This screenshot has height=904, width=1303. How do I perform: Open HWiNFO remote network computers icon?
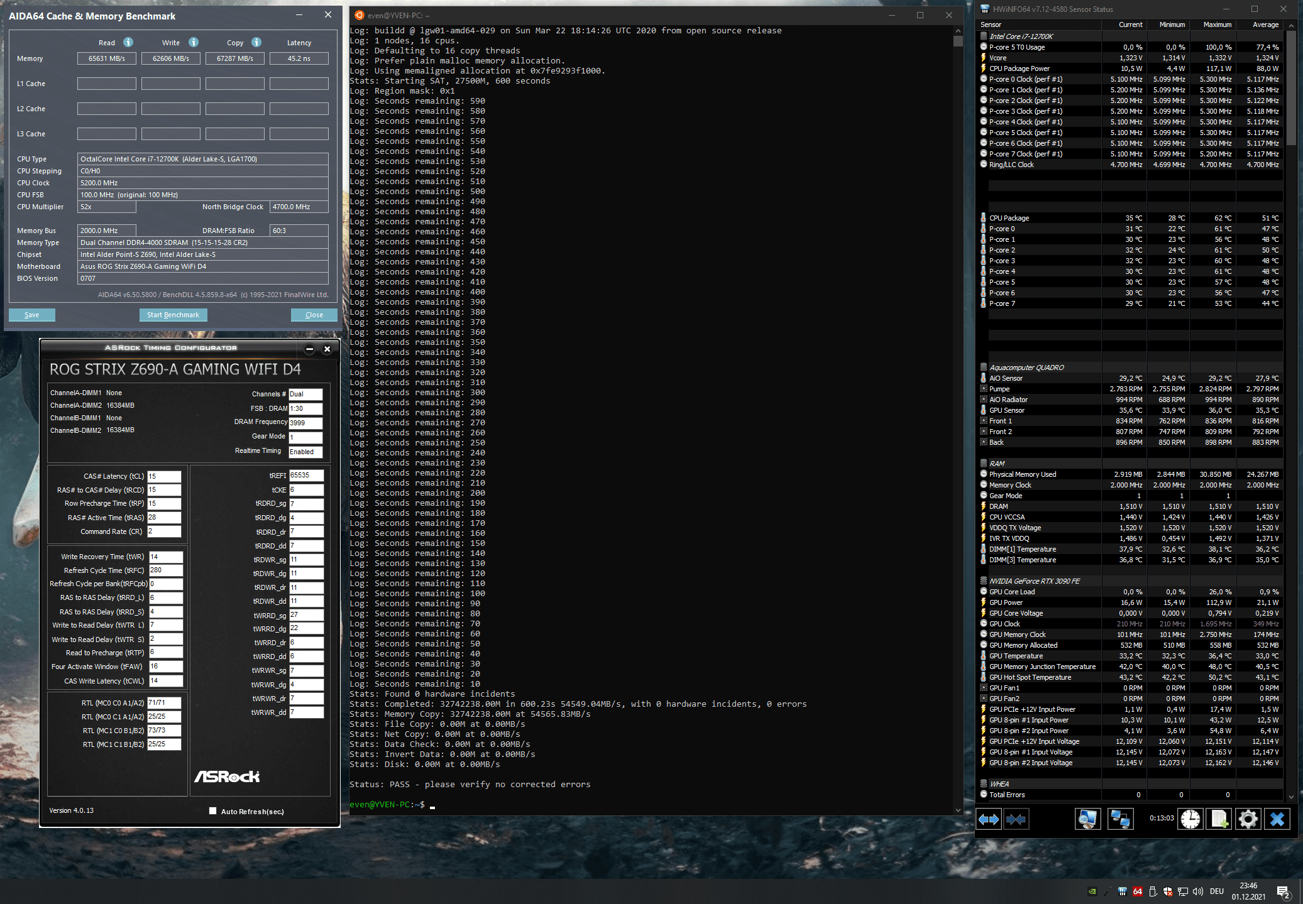[1119, 819]
